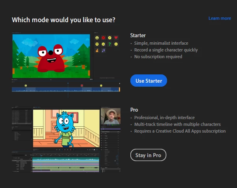Click 'Multi-track timeline with multiple characters' text
This screenshot has width=237, height=188.
[x=177, y=124]
